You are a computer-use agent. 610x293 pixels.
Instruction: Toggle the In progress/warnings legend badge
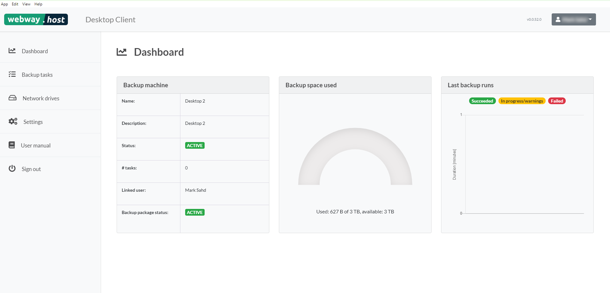click(522, 101)
